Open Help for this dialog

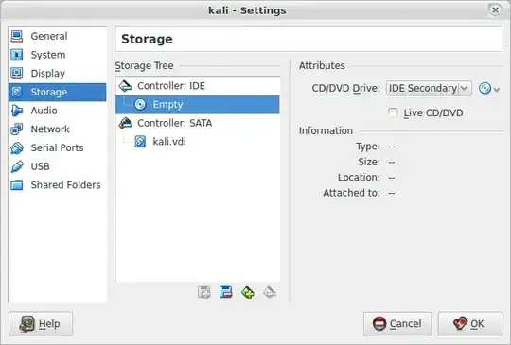(x=41, y=324)
